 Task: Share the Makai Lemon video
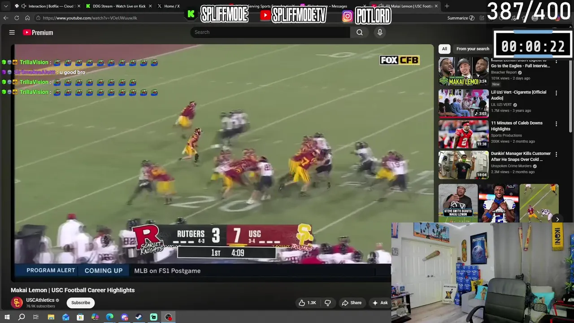pyautogui.click(x=352, y=303)
